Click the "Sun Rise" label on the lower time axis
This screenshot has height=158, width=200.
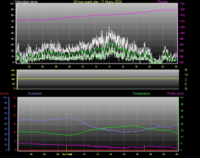point(66,154)
